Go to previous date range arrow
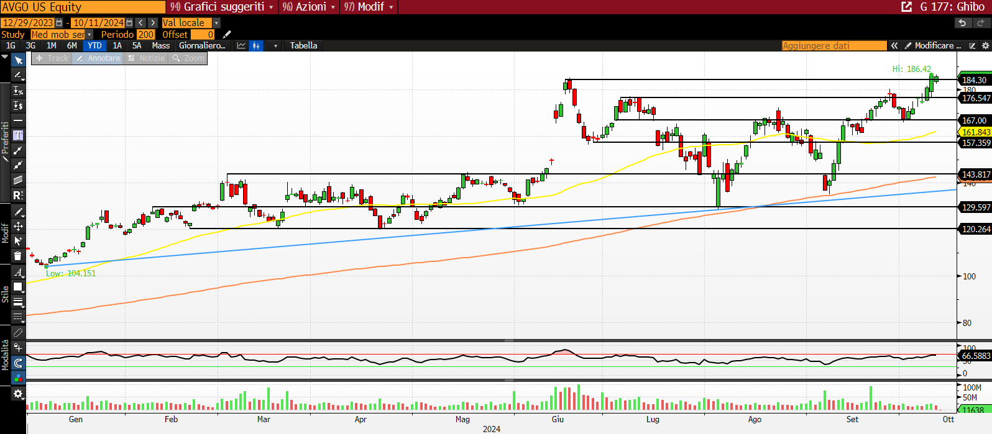992x434 pixels. [141, 23]
